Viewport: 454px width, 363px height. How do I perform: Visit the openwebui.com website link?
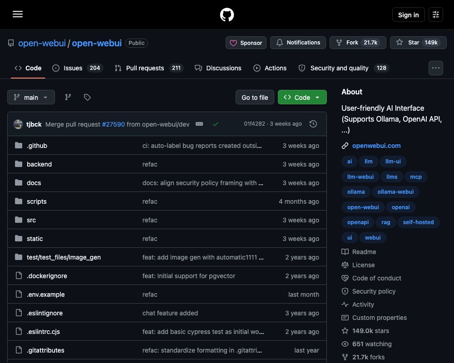tap(376, 146)
